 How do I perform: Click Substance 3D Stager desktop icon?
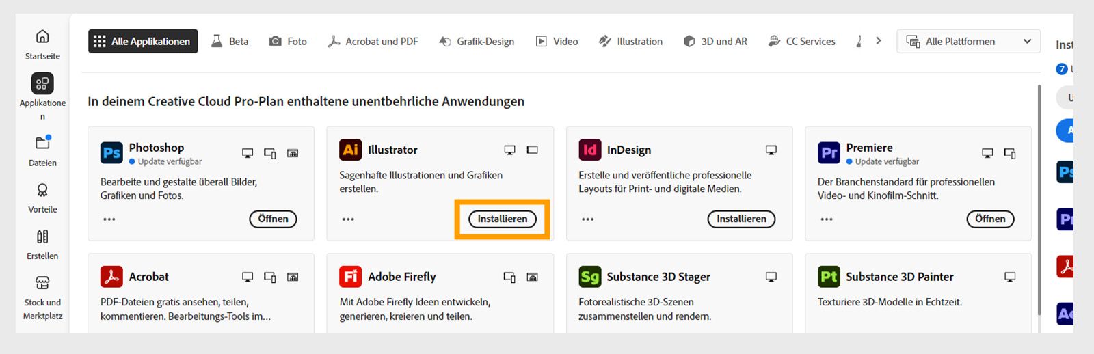[771, 277]
